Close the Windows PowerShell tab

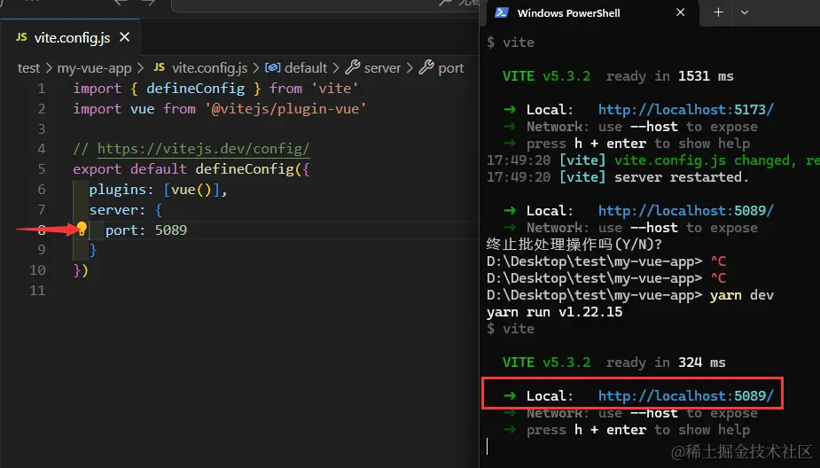pyautogui.click(x=680, y=12)
